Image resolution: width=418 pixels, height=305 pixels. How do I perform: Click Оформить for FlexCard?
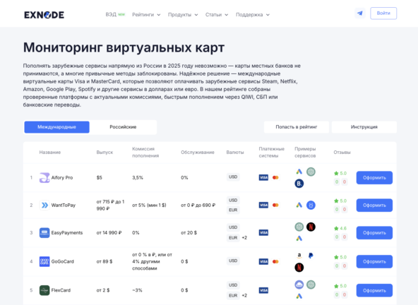374,291
